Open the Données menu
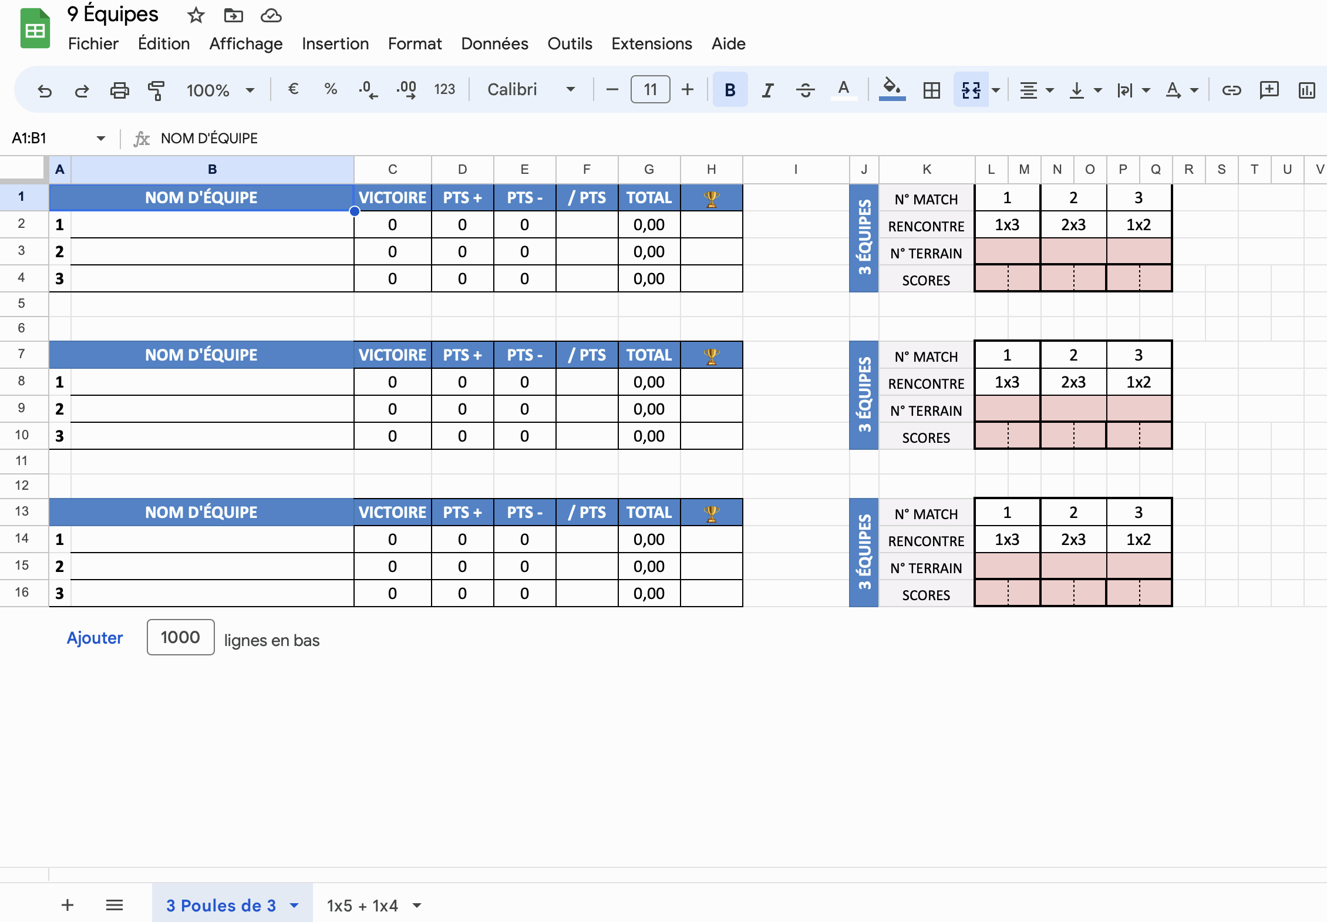 point(494,43)
